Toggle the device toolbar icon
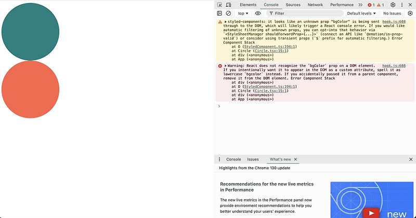 228,5
